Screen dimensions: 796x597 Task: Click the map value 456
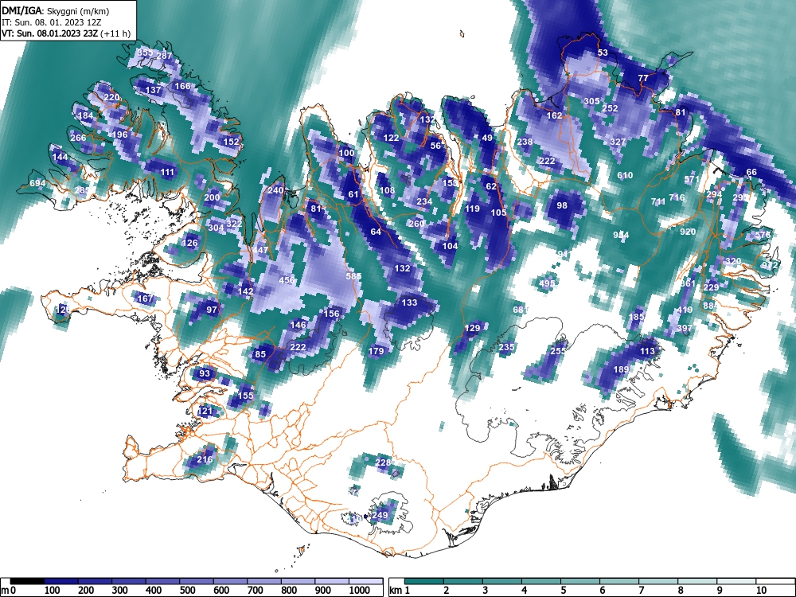(287, 280)
